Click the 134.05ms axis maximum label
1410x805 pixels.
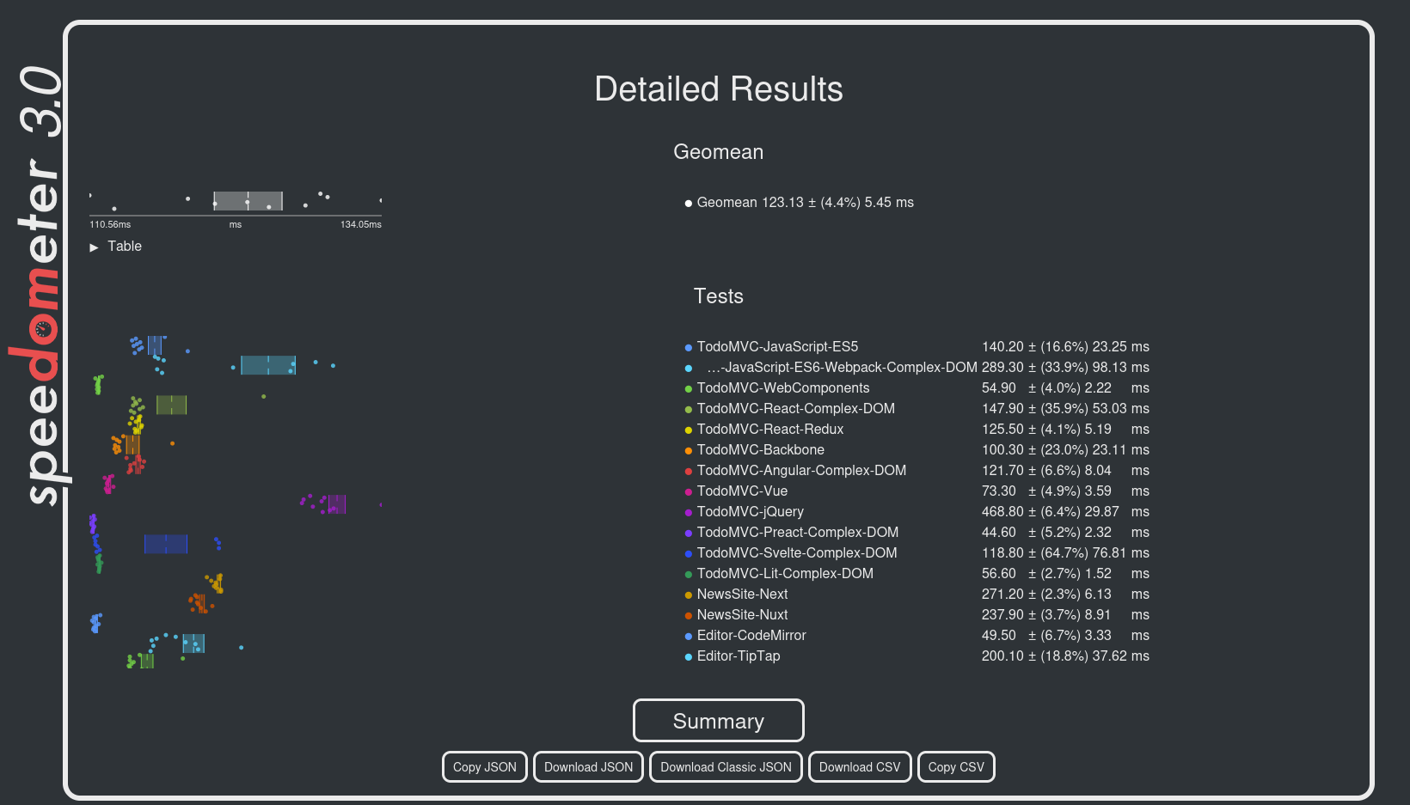tap(361, 224)
